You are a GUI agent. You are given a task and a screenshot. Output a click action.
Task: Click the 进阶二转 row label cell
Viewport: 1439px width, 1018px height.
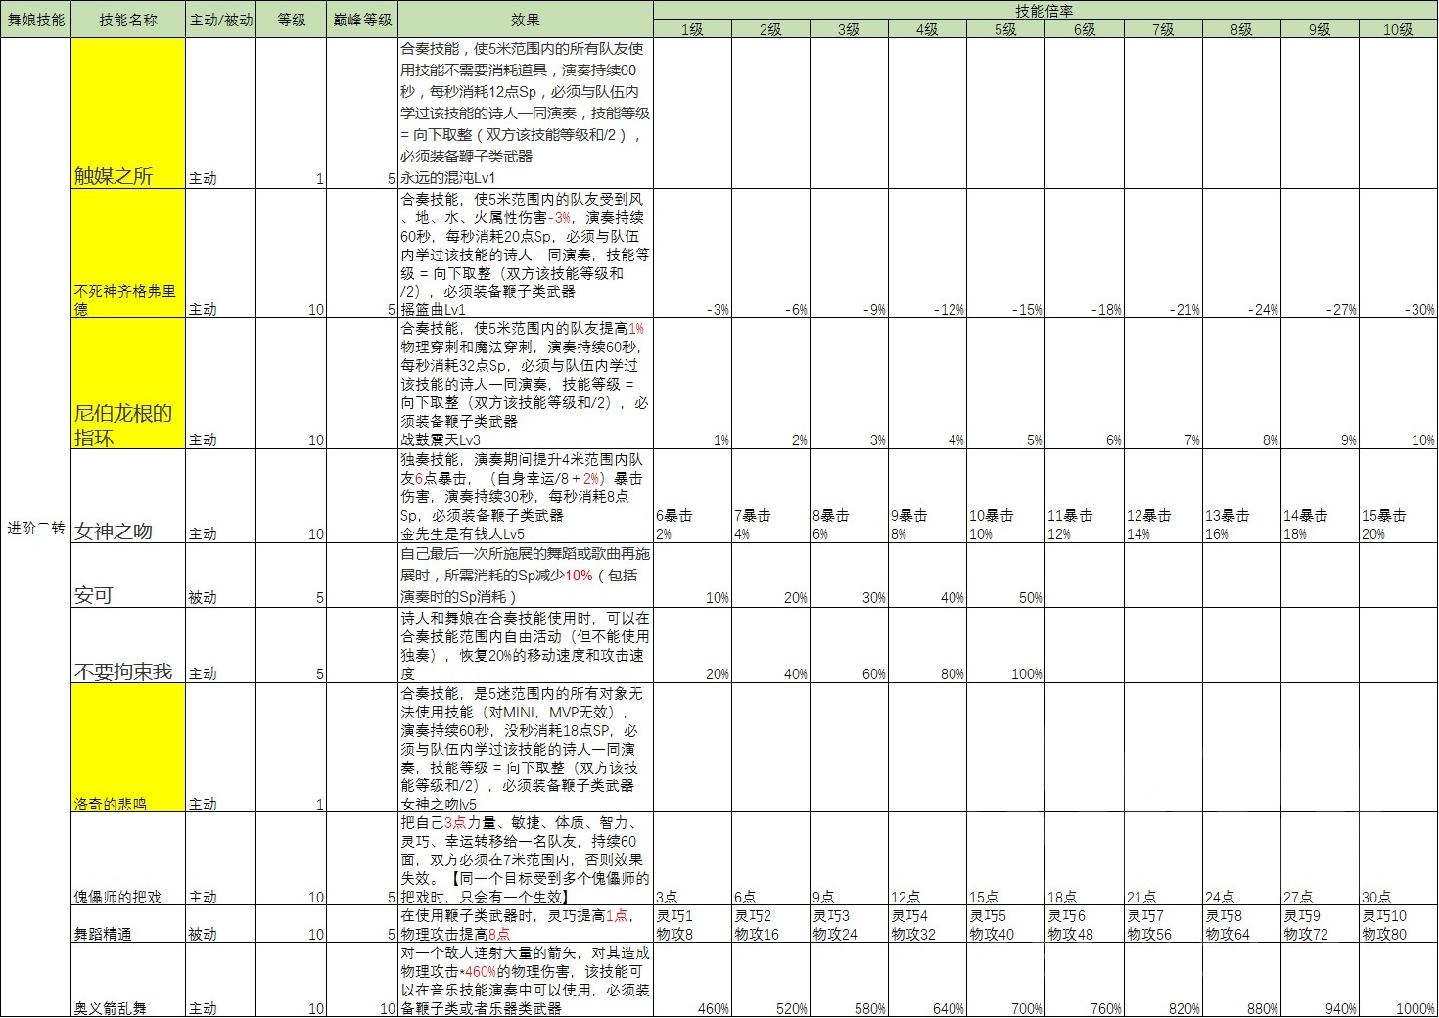pyautogui.click(x=35, y=529)
